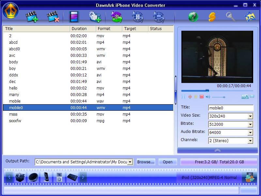Select the file row titled 'body'
The image size is (261, 196).
[x=88, y=62]
